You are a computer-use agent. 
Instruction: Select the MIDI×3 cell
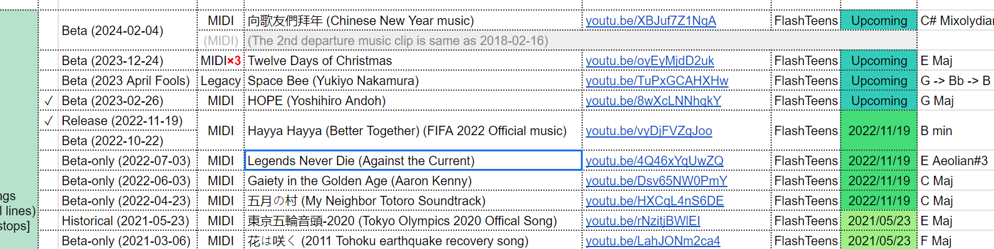[220, 61]
